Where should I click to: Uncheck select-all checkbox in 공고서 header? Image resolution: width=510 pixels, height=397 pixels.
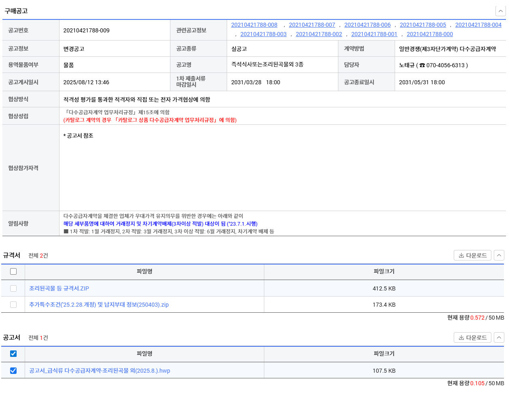click(x=13, y=354)
